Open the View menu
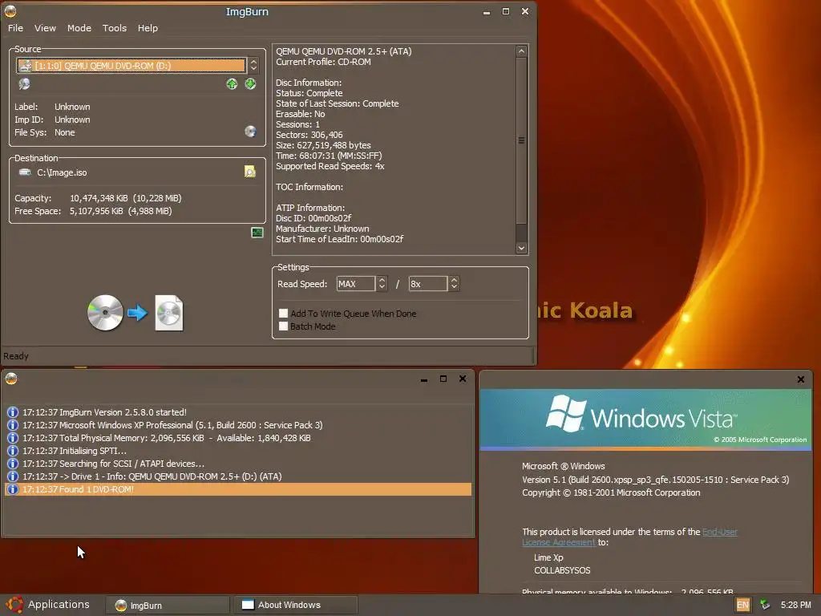 (45, 28)
